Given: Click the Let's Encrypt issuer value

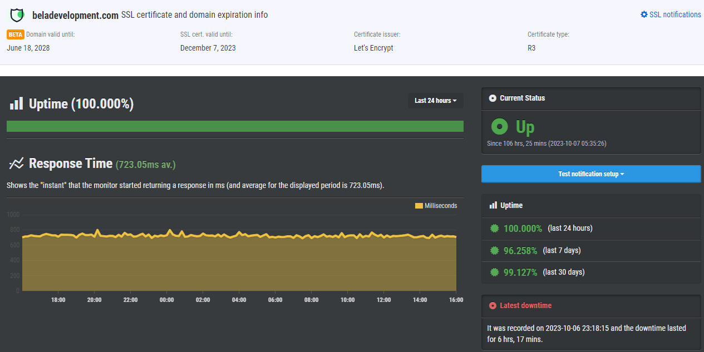Looking at the screenshot, I should tap(373, 48).
